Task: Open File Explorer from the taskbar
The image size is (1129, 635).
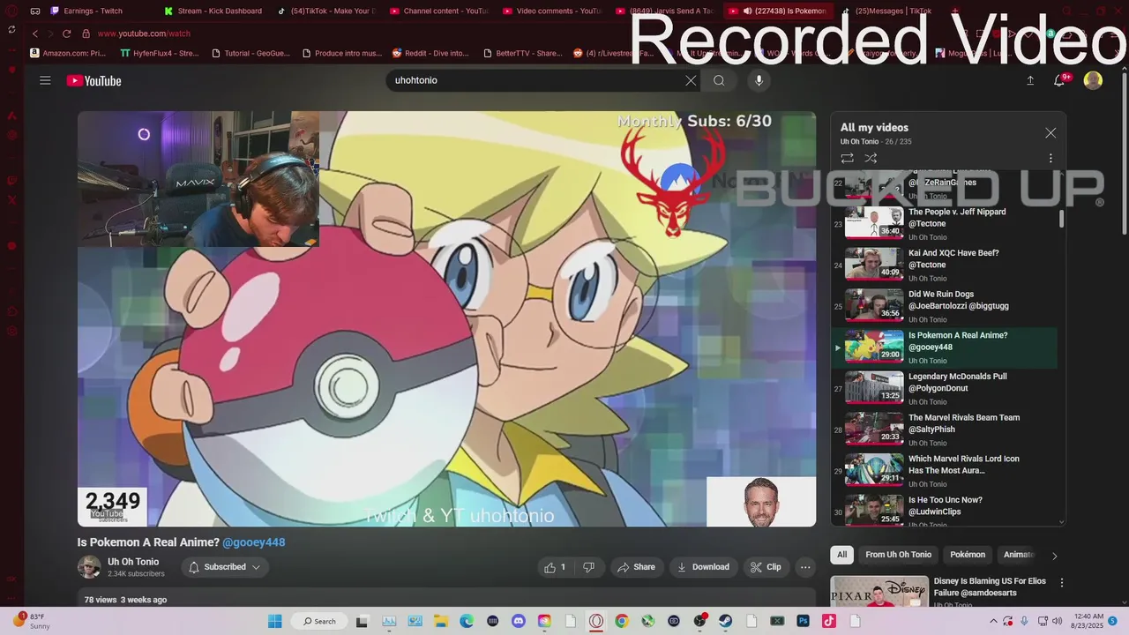Action: [x=440, y=621]
